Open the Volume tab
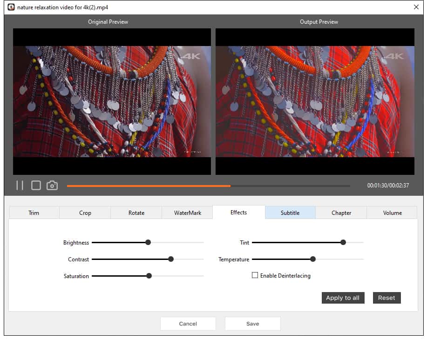The image size is (427, 339). pyautogui.click(x=392, y=213)
